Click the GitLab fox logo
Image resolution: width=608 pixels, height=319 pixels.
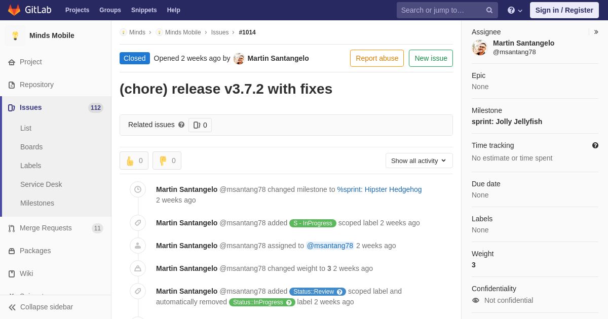14,10
